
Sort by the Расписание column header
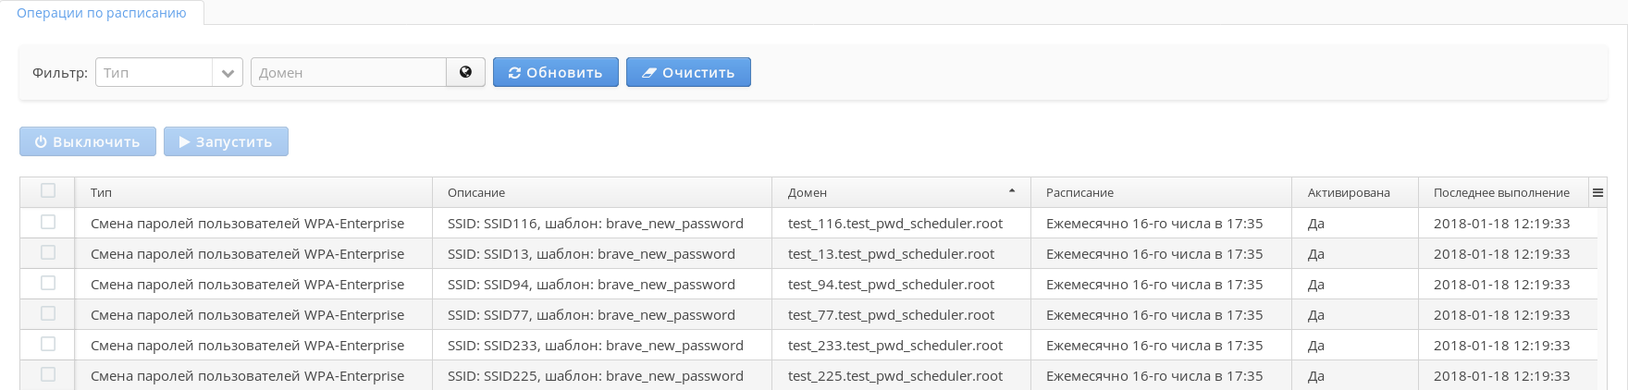(x=1079, y=192)
